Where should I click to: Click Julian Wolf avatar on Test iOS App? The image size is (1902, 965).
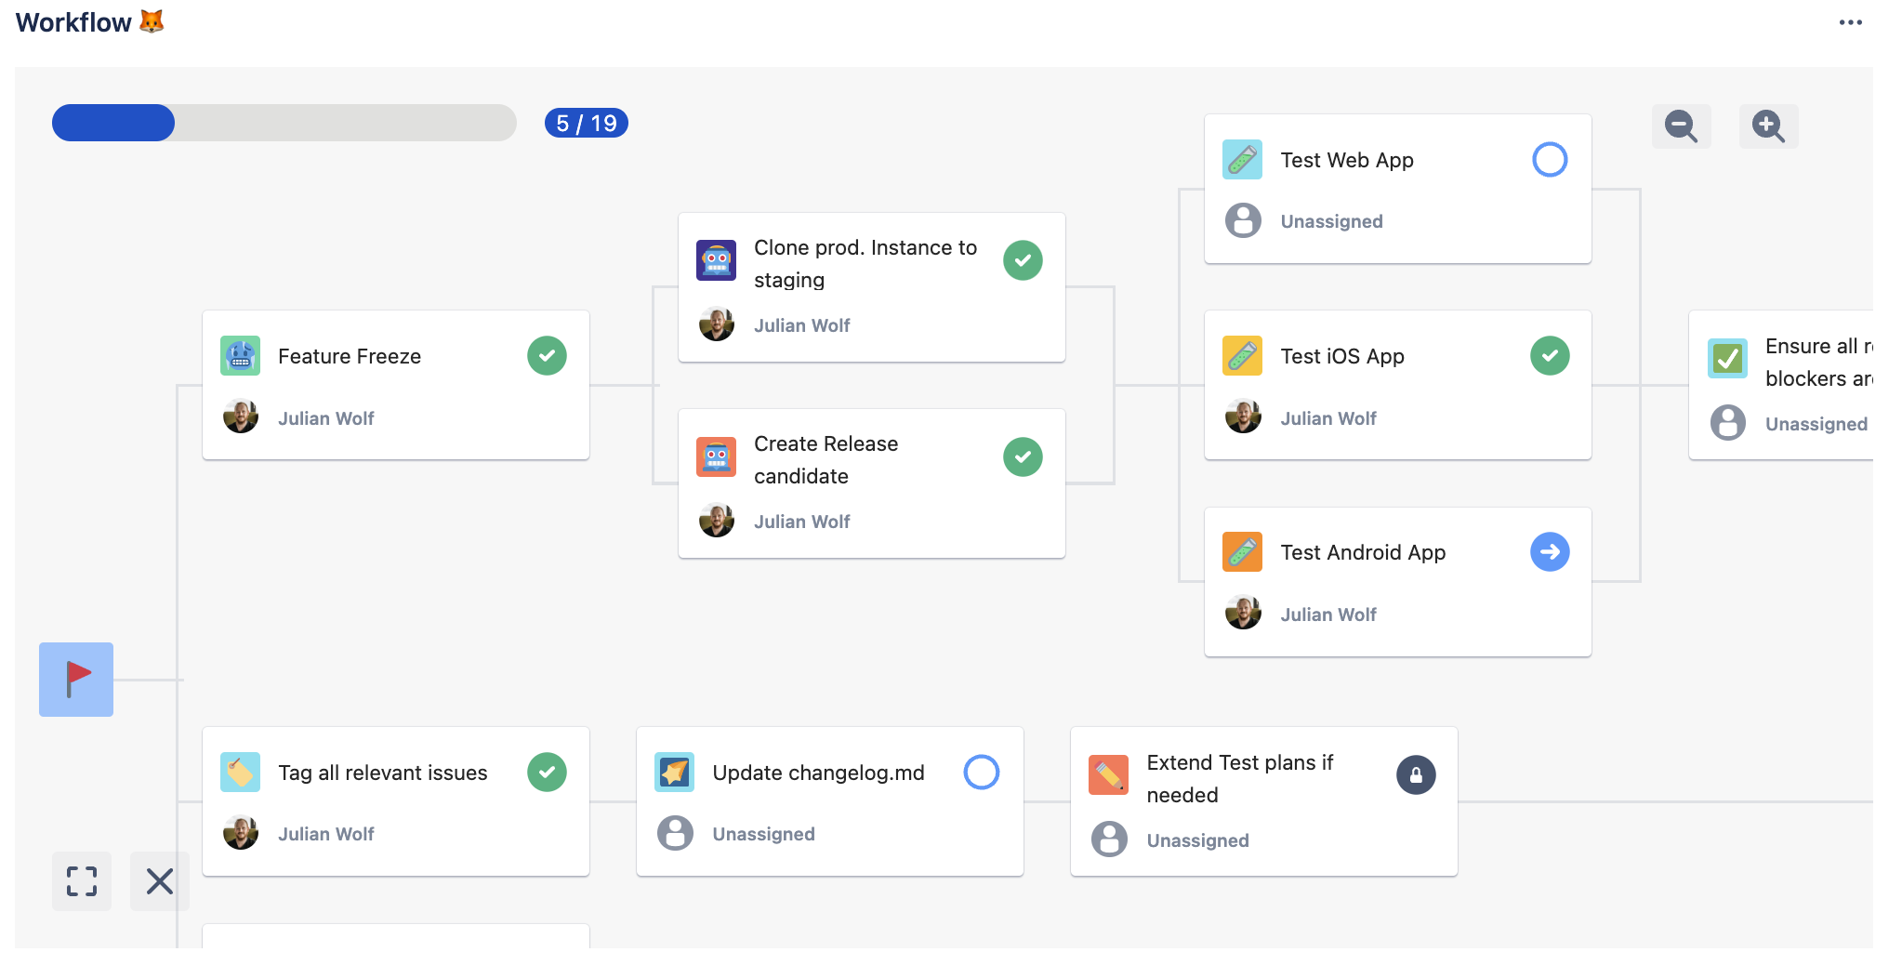1243,416
